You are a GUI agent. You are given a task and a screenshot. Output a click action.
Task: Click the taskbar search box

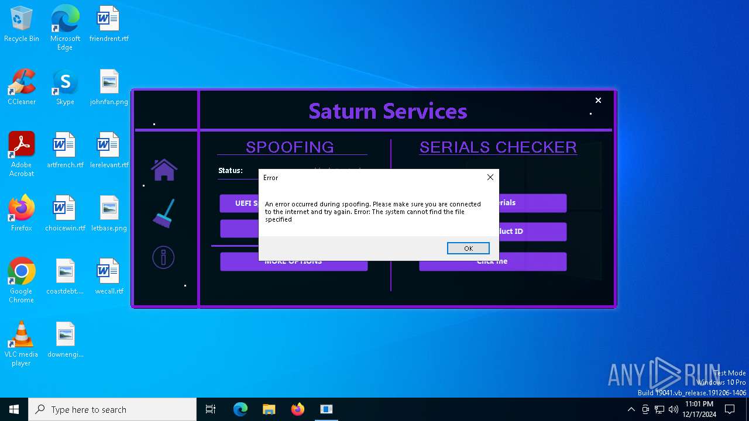(112, 409)
